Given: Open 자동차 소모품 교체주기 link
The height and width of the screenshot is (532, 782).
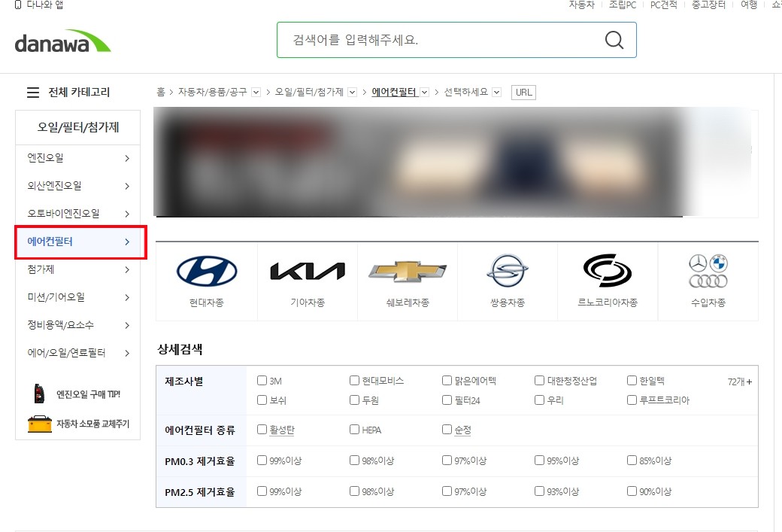Looking at the screenshot, I should (92, 424).
